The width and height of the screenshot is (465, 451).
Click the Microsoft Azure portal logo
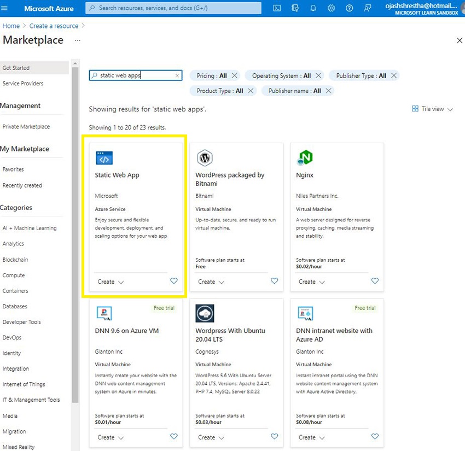49,9
